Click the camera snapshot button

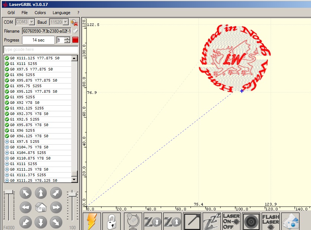tap(290, 221)
